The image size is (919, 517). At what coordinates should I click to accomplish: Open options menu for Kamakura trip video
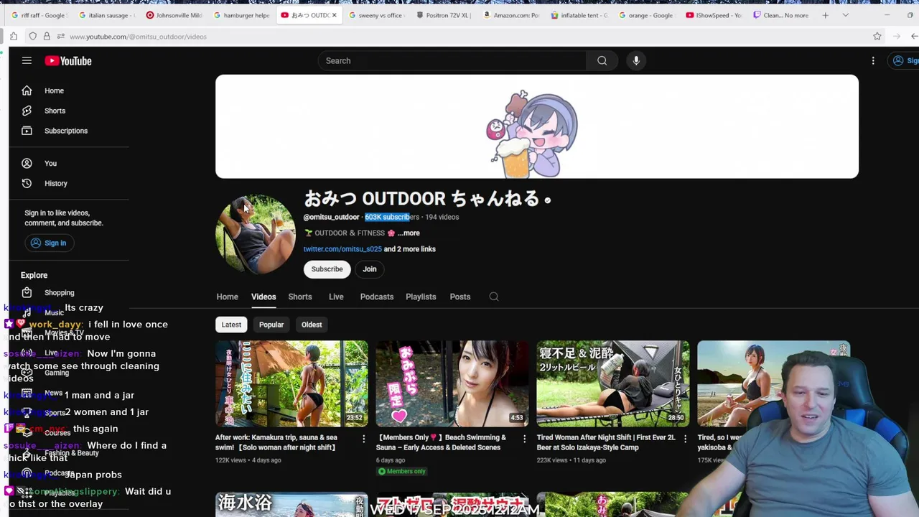pyautogui.click(x=363, y=439)
